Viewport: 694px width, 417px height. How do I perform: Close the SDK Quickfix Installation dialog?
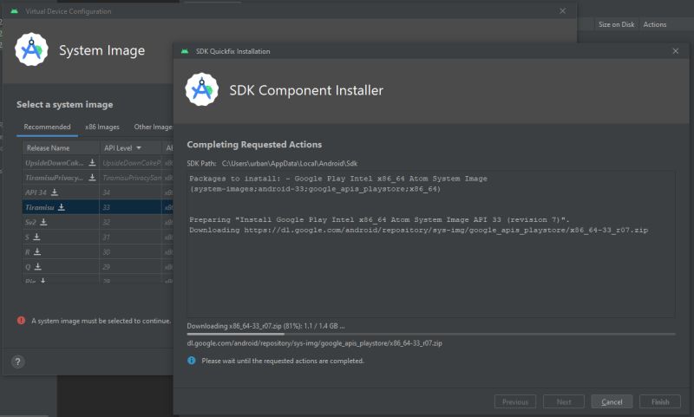[x=676, y=51]
